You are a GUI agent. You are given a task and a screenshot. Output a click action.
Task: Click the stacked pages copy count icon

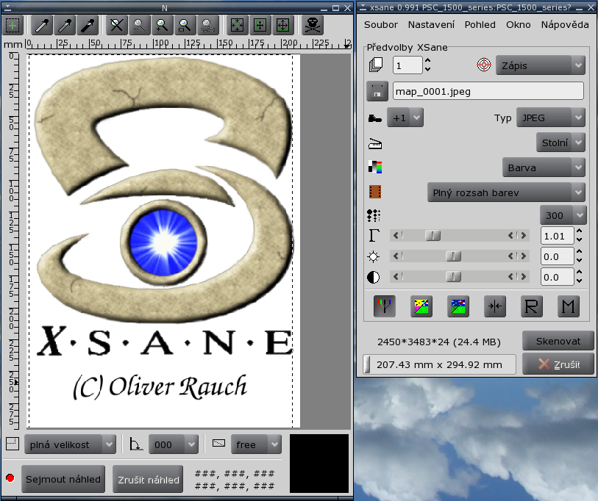(x=376, y=65)
